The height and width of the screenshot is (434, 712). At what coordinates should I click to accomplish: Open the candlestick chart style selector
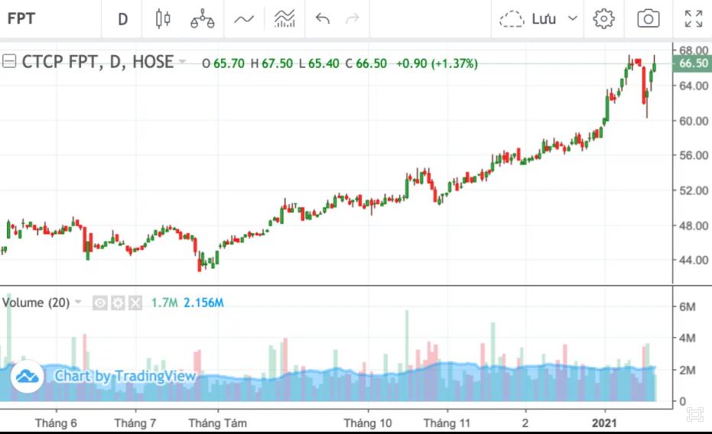(x=162, y=19)
